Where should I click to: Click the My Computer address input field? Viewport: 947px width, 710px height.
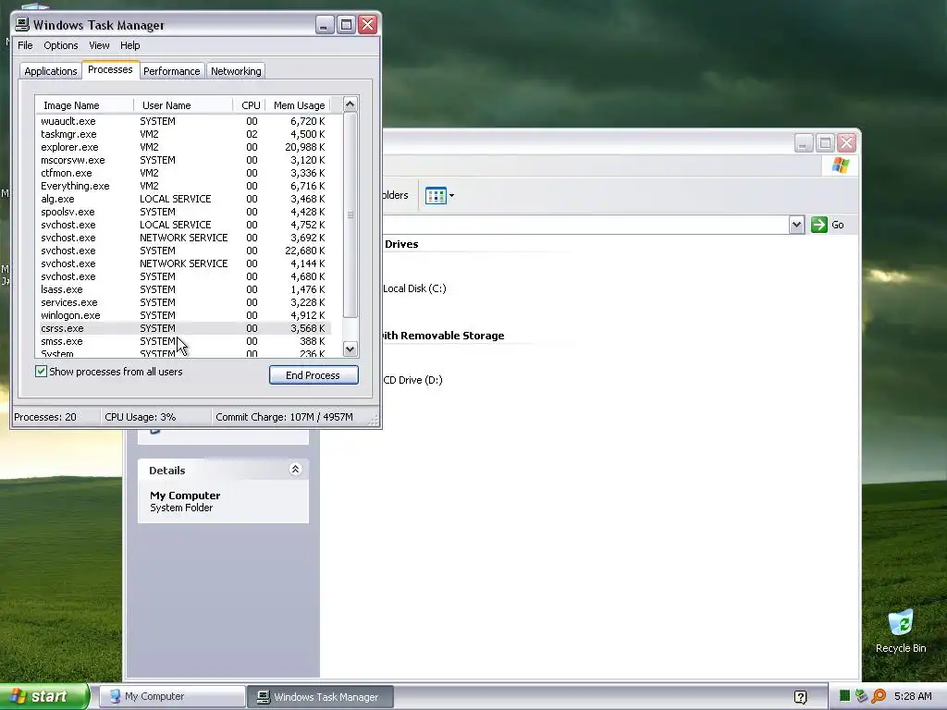coord(584,225)
